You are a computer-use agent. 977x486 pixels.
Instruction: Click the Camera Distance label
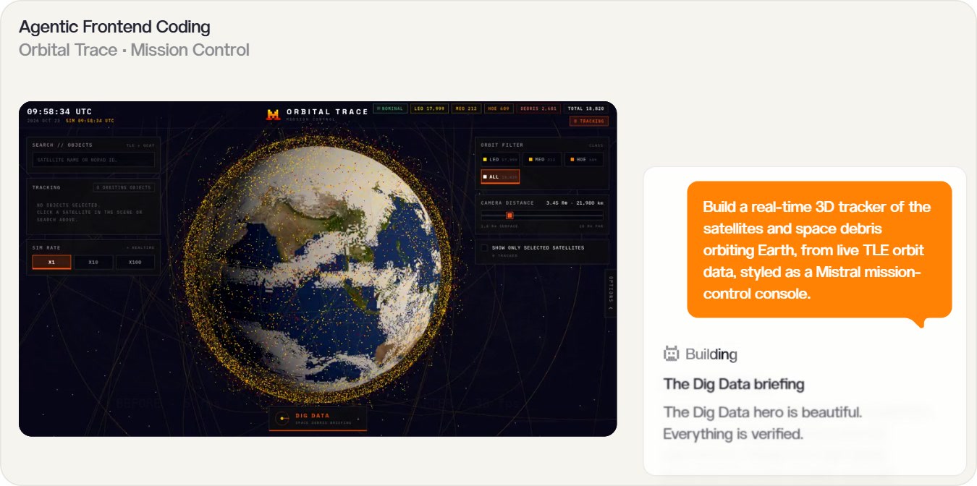[507, 202]
